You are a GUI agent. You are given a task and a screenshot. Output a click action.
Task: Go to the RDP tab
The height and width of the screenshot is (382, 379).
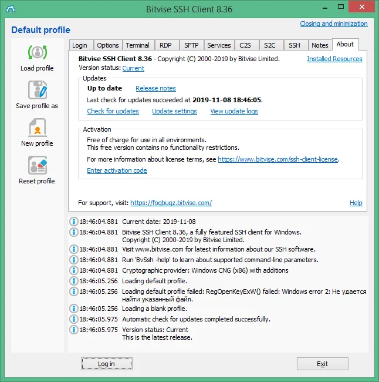(167, 45)
